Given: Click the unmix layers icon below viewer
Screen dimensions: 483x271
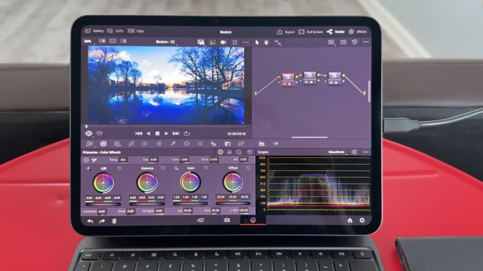Looking at the screenshot, I should point(99,133).
